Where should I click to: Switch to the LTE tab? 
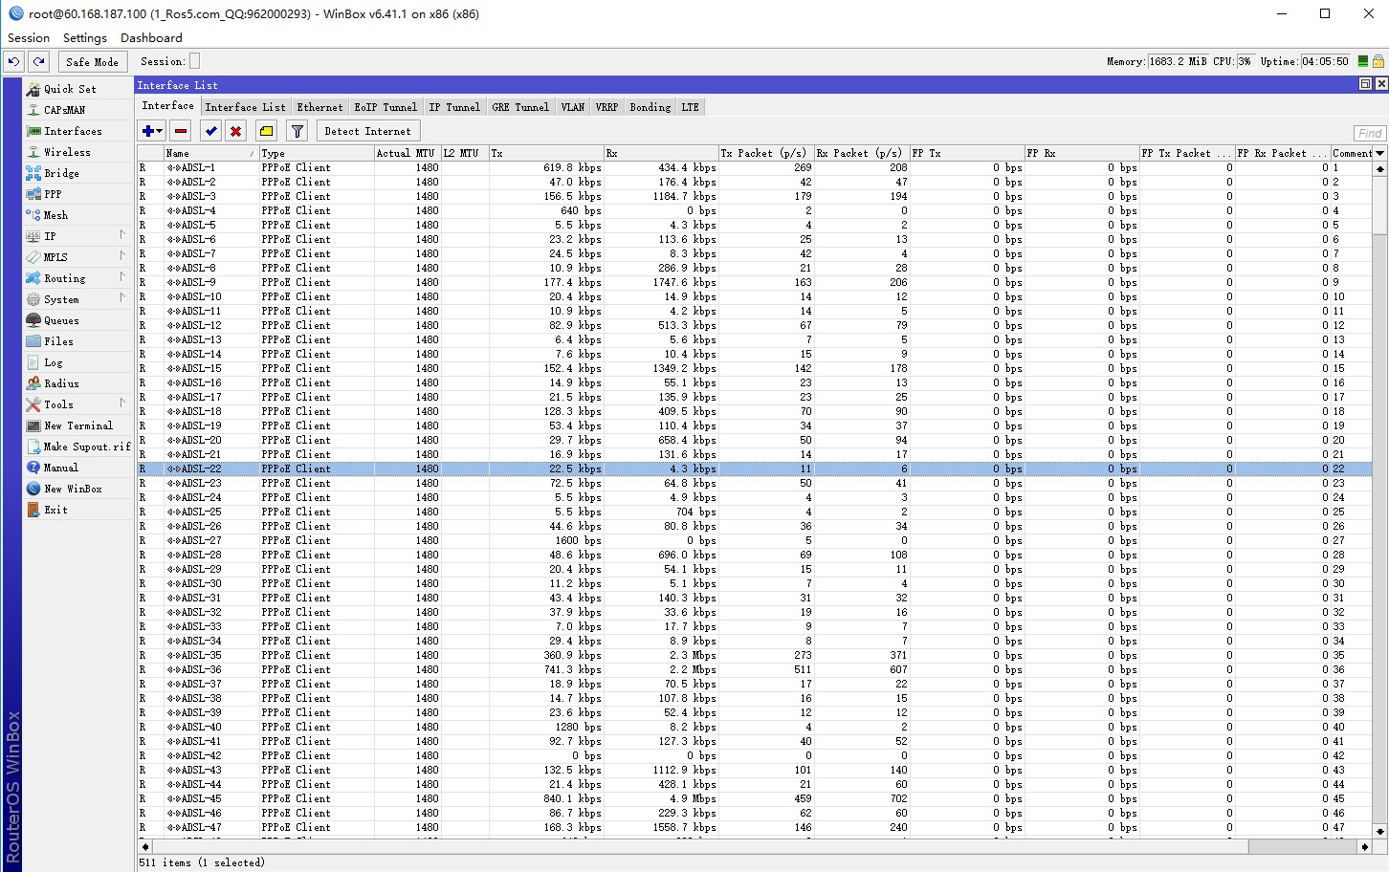click(x=691, y=107)
